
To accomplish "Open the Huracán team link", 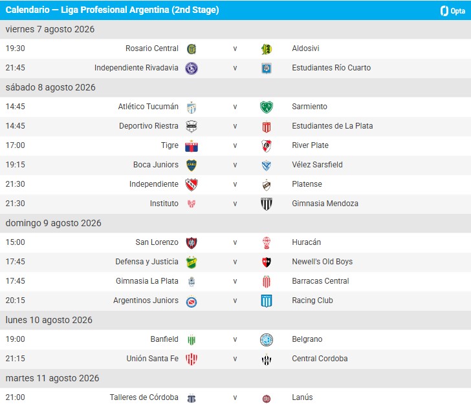I will (307, 242).
